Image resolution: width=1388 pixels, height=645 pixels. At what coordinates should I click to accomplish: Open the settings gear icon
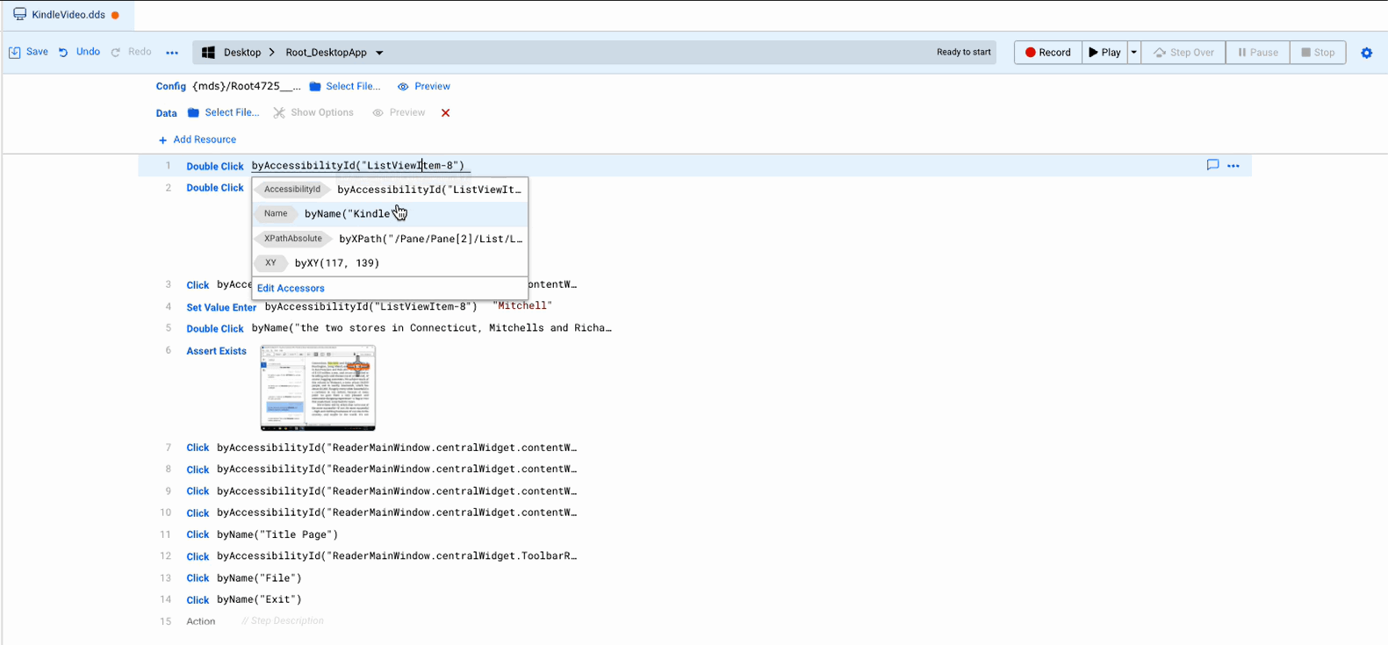pos(1366,53)
